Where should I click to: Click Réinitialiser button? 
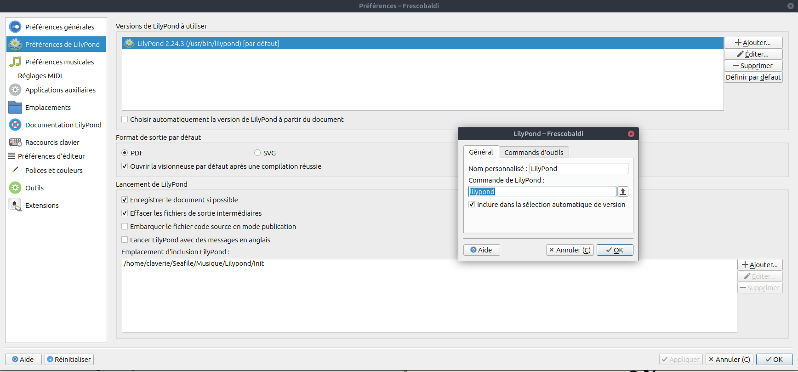tap(69, 359)
